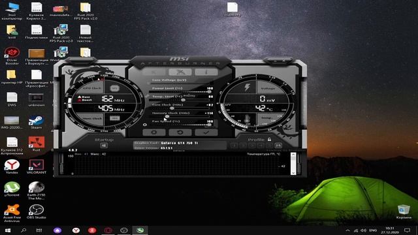
Task: Switch to OBS Studio on the taskbar
Action: click(x=124, y=230)
